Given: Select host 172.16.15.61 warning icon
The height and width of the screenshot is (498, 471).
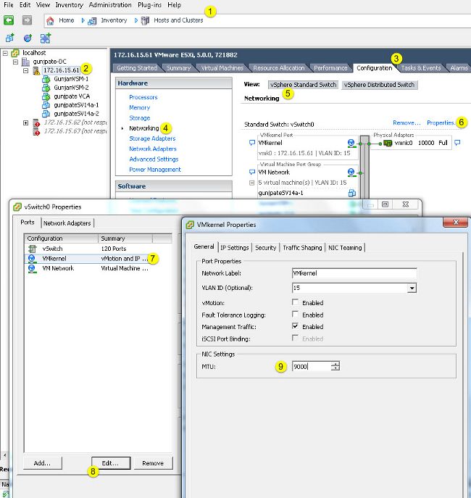Looking at the screenshot, I should click(x=36, y=70).
